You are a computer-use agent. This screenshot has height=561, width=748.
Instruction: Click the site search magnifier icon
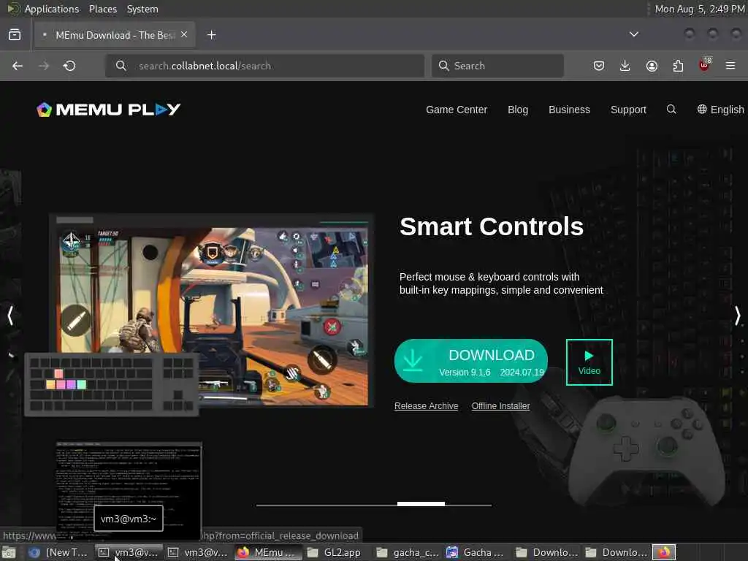(671, 110)
